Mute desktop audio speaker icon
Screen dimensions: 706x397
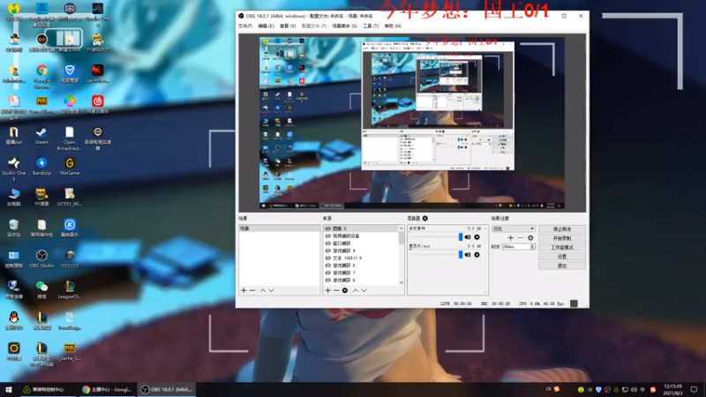[x=468, y=237]
